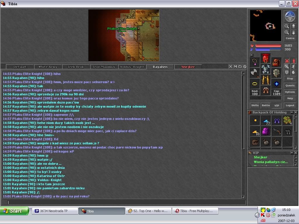Enable offensive fight mode with crossed swords

[x=287, y=61]
